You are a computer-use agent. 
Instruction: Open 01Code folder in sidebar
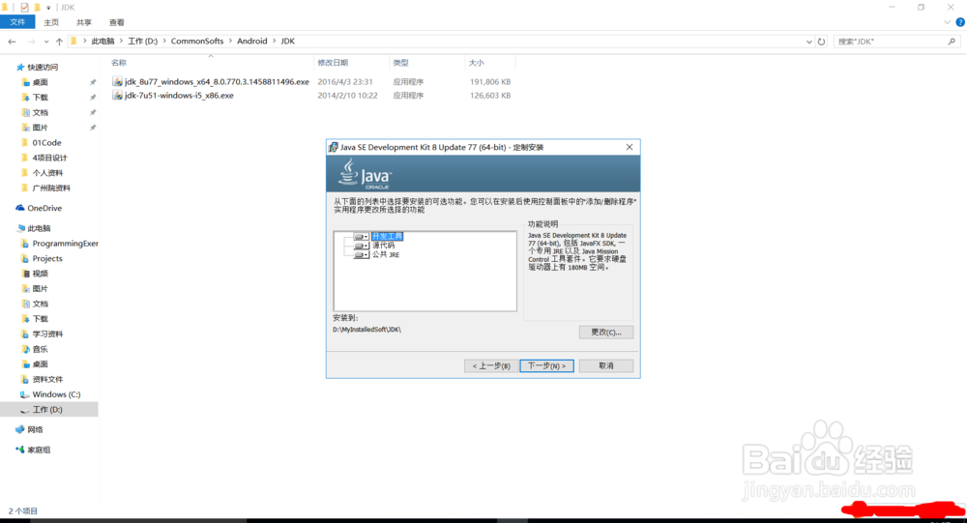click(46, 142)
